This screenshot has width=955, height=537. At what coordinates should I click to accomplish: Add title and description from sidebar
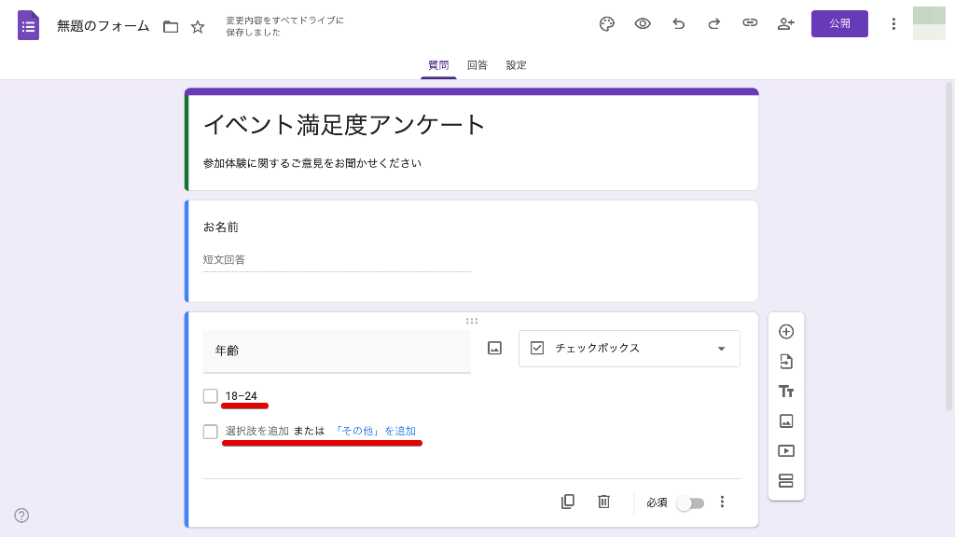coord(786,392)
